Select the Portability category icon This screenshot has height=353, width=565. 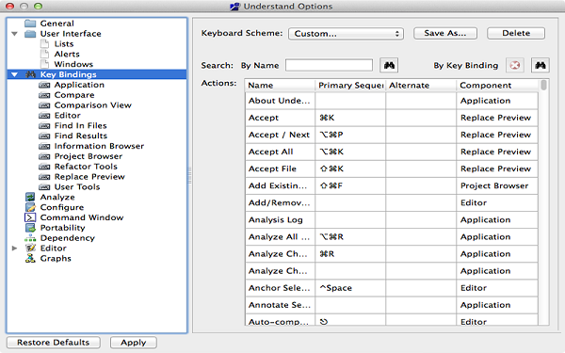tap(30, 228)
